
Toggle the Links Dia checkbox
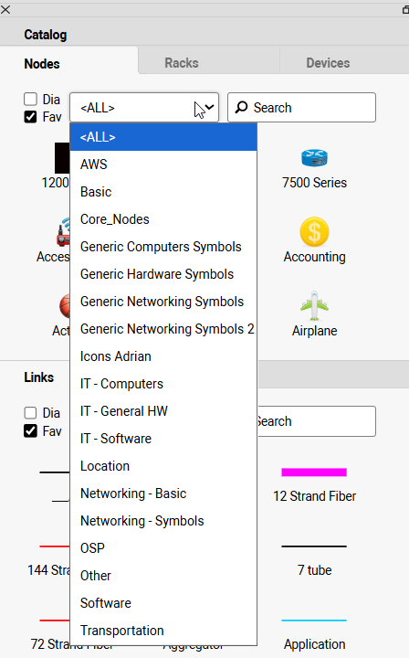click(x=30, y=413)
